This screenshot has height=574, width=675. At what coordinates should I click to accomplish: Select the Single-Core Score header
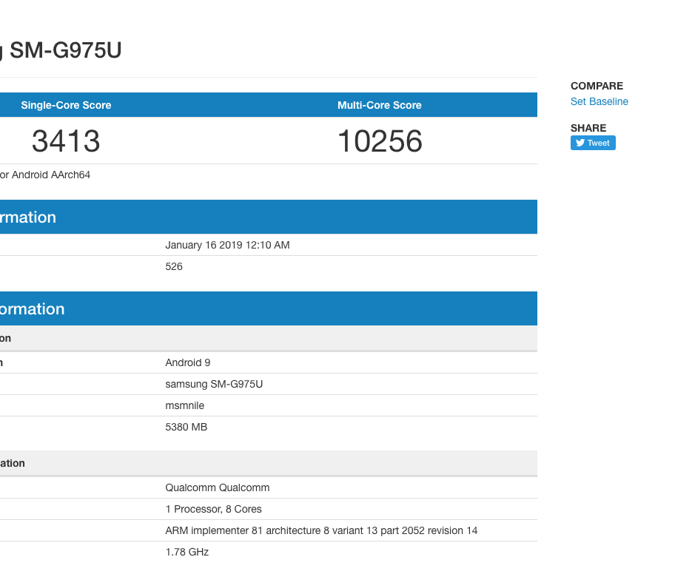[x=66, y=105]
